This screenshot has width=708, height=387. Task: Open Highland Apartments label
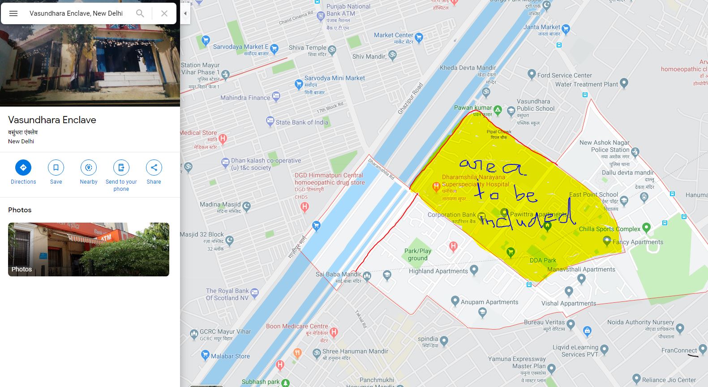pos(438,271)
